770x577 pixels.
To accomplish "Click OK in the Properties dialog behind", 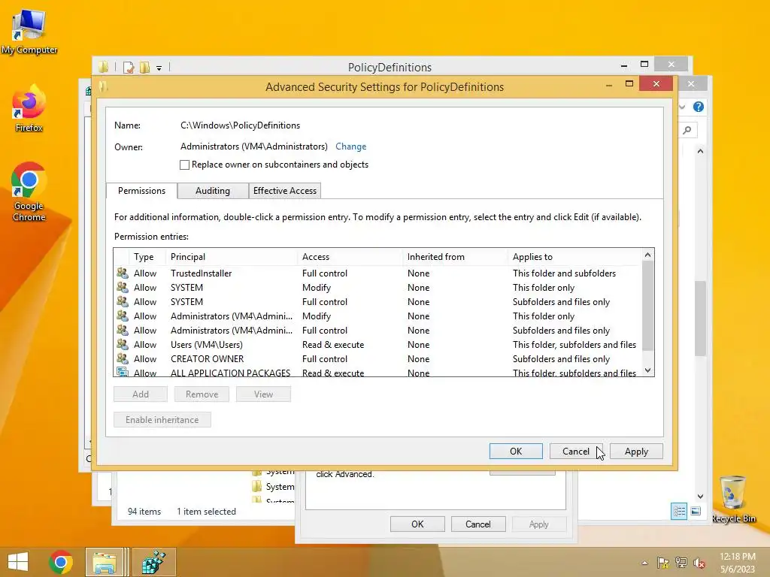I will point(417,524).
